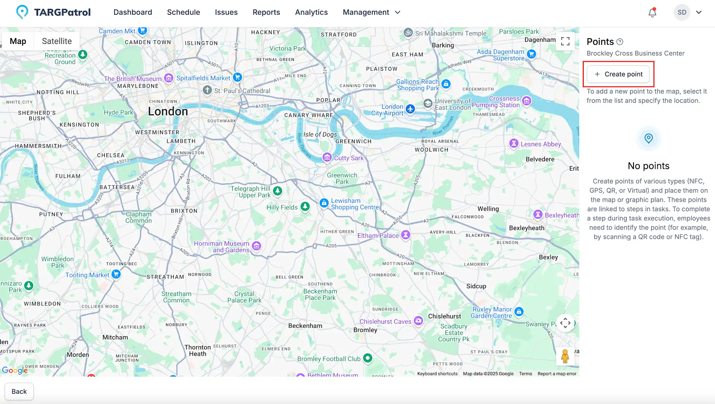Open map camera controls compass
Viewport: 715px width, 404px height.
coord(565,323)
